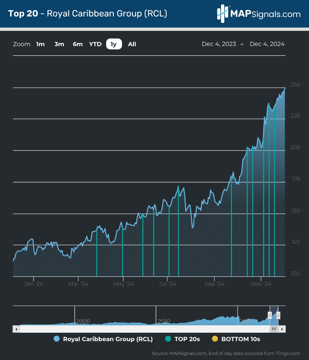Set zoom range to 6m
The width and height of the screenshot is (309, 360).
coord(78,44)
